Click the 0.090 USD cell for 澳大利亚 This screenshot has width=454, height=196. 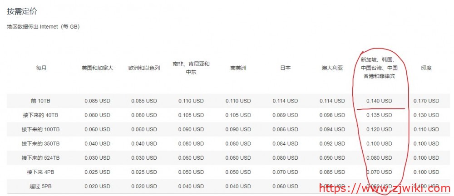(332, 158)
